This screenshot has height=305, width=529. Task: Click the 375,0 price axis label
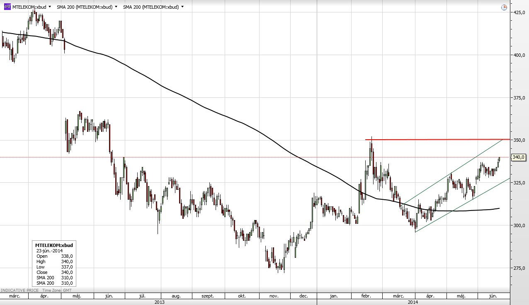pyautogui.click(x=519, y=98)
